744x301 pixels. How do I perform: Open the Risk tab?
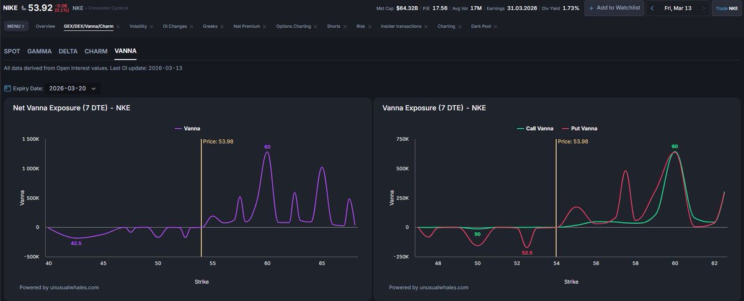(x=361, y=27)
